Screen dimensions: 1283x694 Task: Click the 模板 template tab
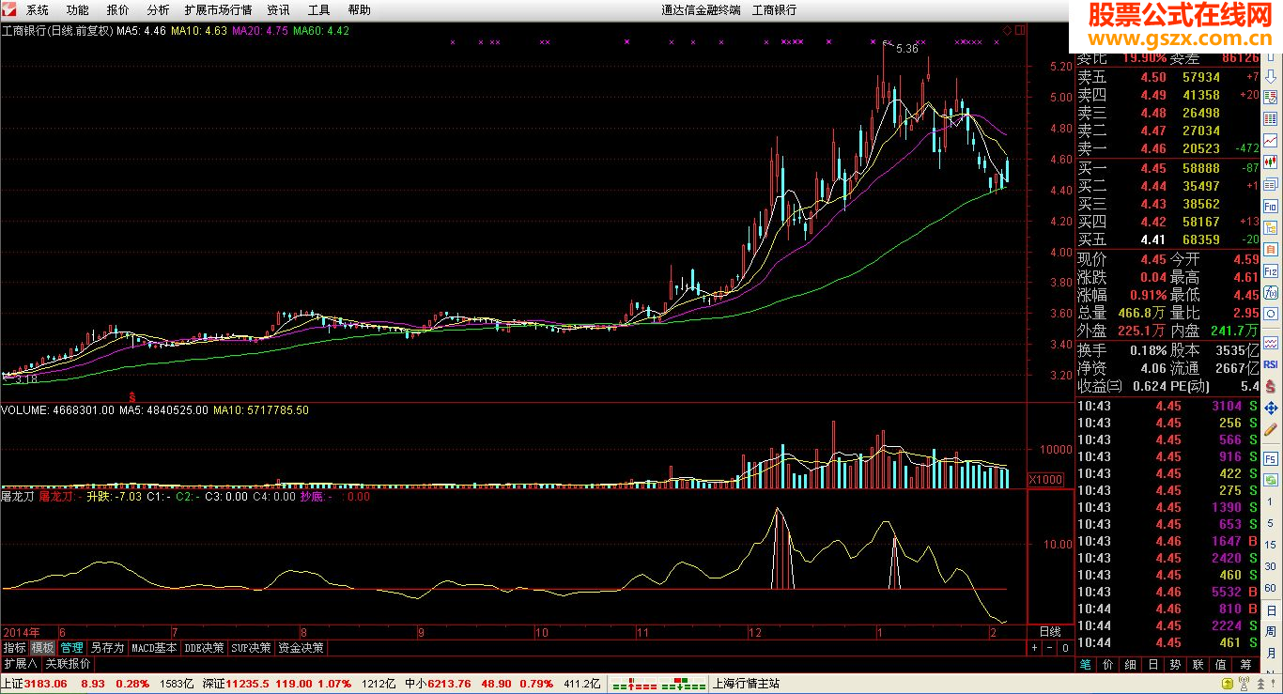[x=42, y=648]
